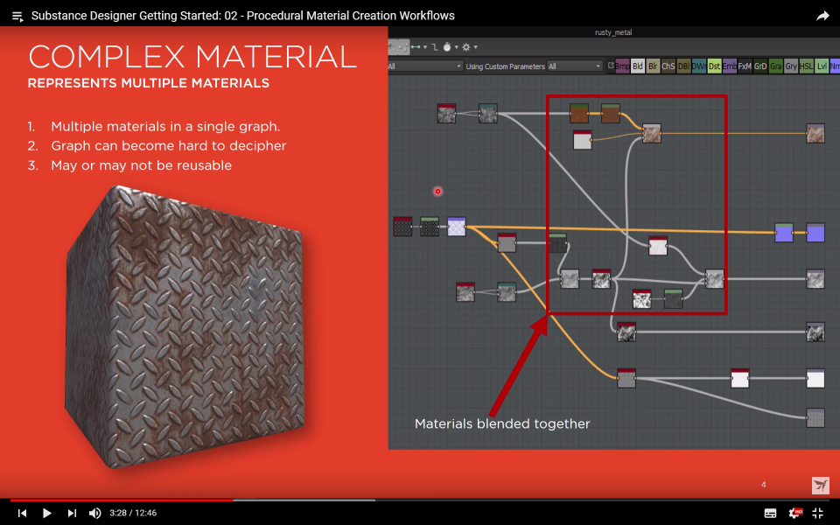Viewport: 840px width, 525px height.
Task: Click the stopwatch timing icon
Action: [447, 47]
